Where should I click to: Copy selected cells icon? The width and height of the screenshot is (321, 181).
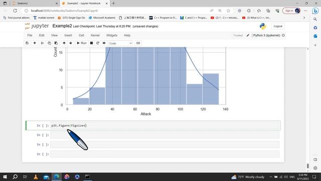49,43
